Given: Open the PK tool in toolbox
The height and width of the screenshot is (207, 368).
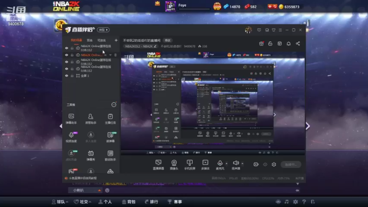Looking at the screenshot, I should pos(72,171).
